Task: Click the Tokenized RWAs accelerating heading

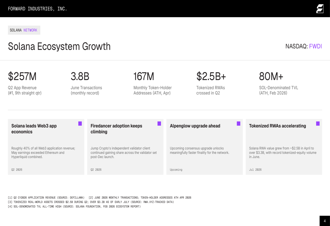Action: [x=278, y=126]
